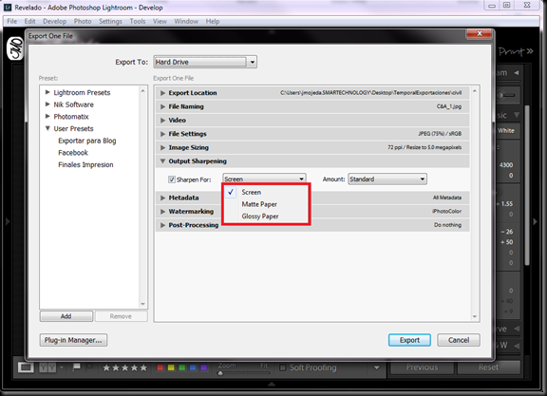Expand the Lightroom Presets folder
This screenshot has width=547, height=396.
pos(47,92)
